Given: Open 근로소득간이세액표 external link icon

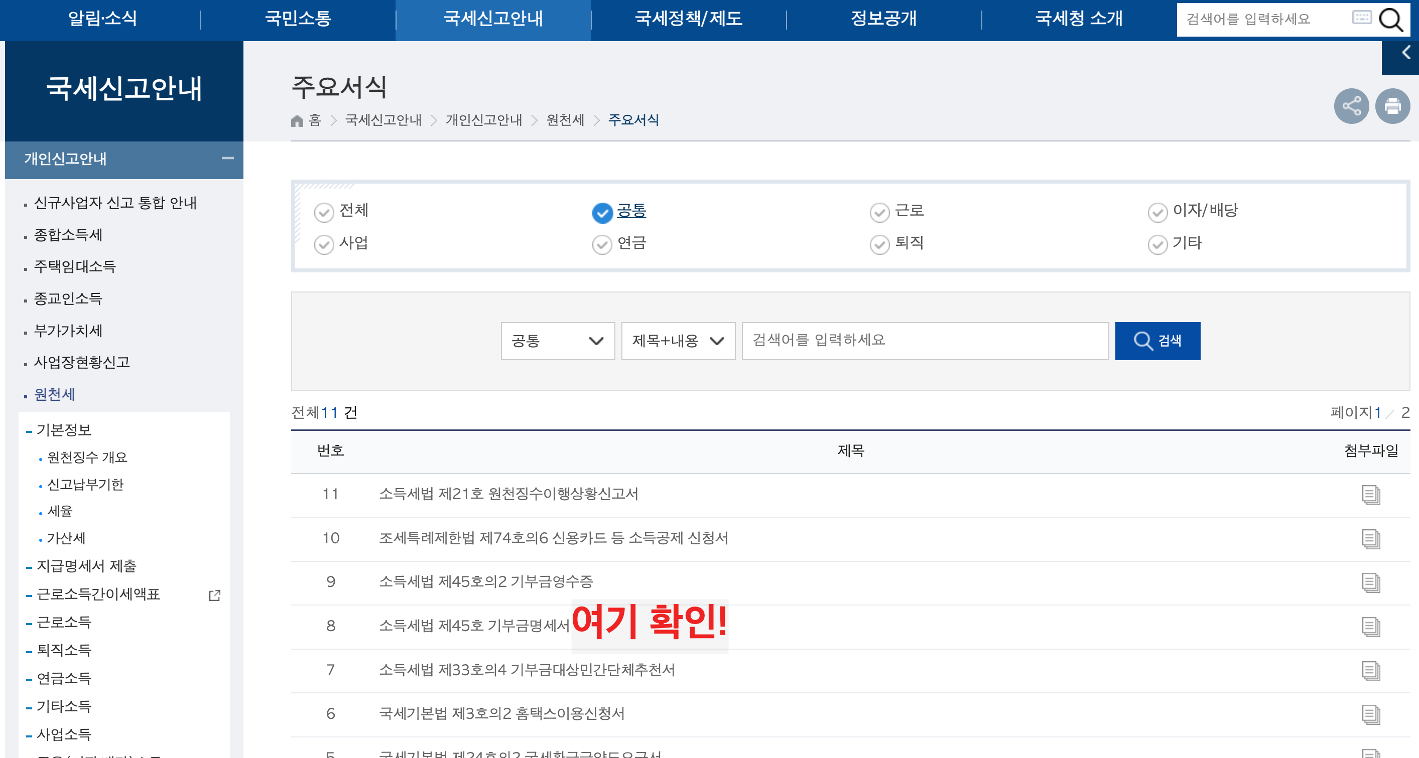Looking at the screenshot, I should (x=215, y=595).
